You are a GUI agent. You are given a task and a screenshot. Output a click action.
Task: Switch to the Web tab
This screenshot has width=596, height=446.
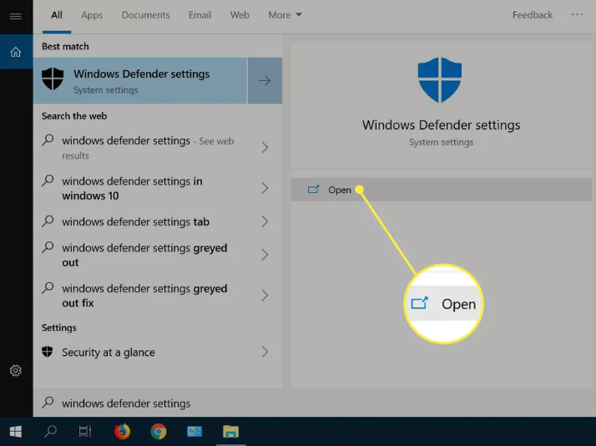coord(240,15)
